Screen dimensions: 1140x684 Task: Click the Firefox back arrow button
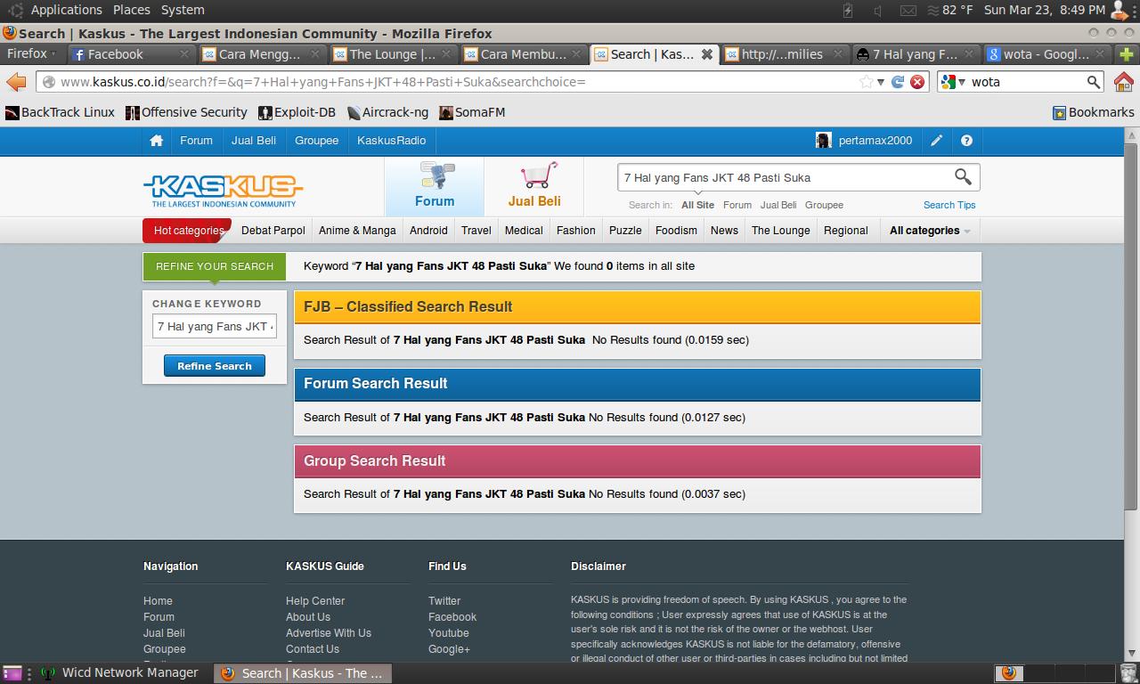16,82
